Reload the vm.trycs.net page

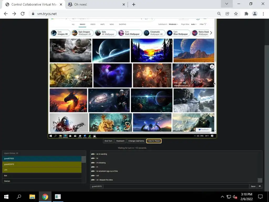coord(23,14)
